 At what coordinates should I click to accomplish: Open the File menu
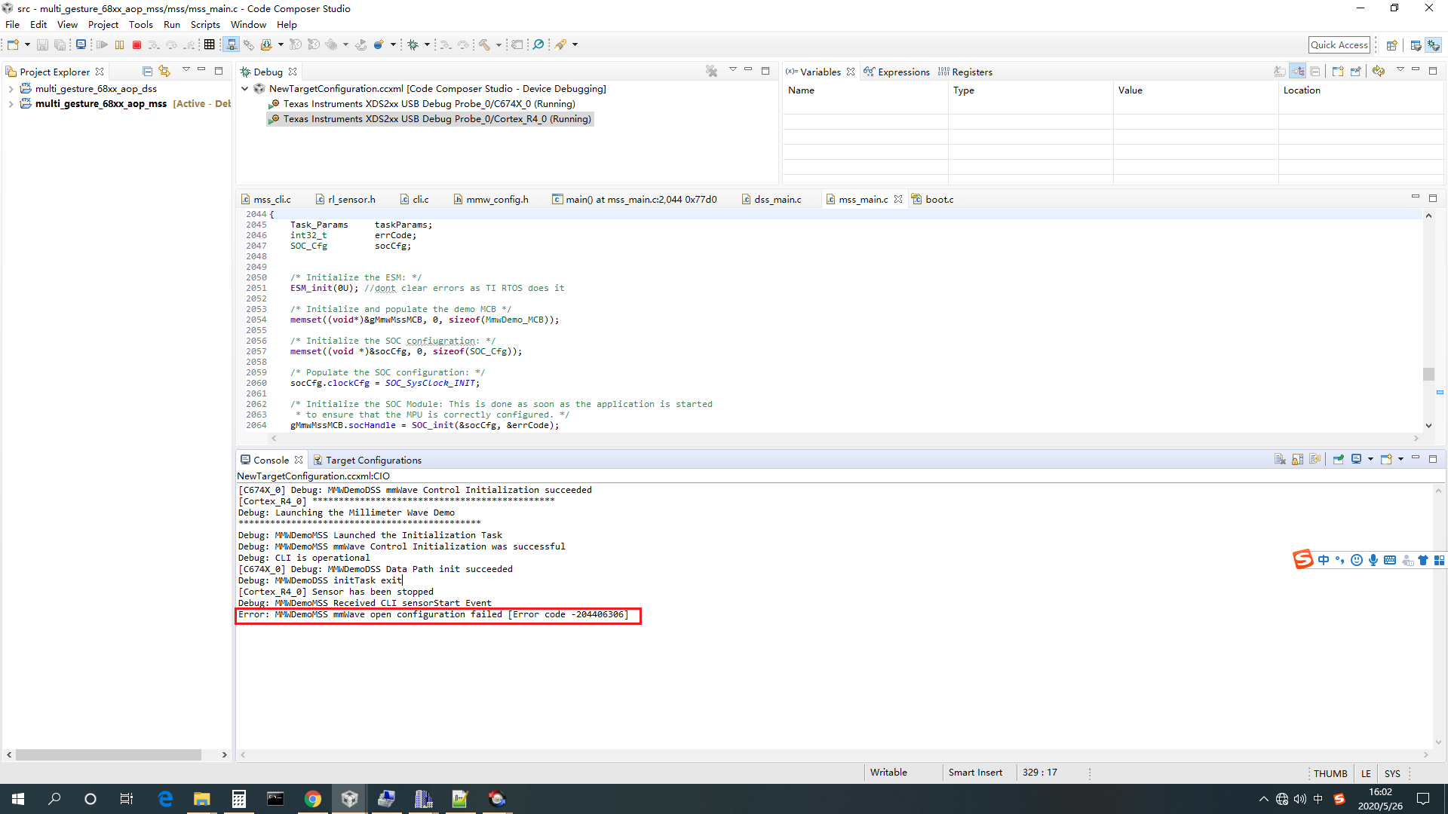pyautogui.click(x=13, y=24)
